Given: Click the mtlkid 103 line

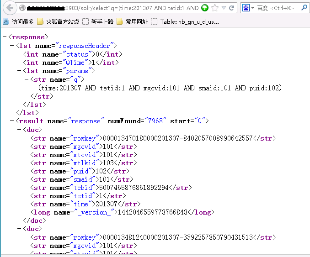Looking at the screenshot, I should (x=84, y=163).
